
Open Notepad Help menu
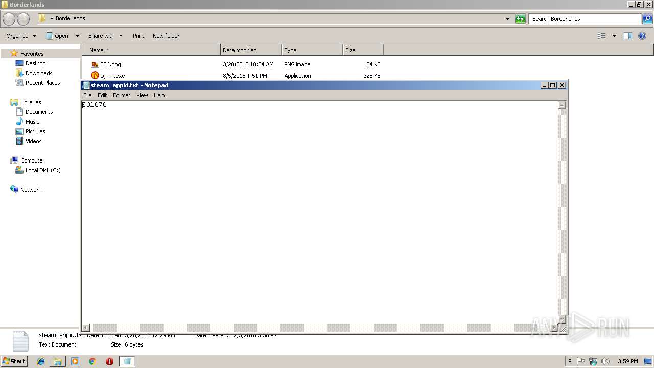point(159,95)
